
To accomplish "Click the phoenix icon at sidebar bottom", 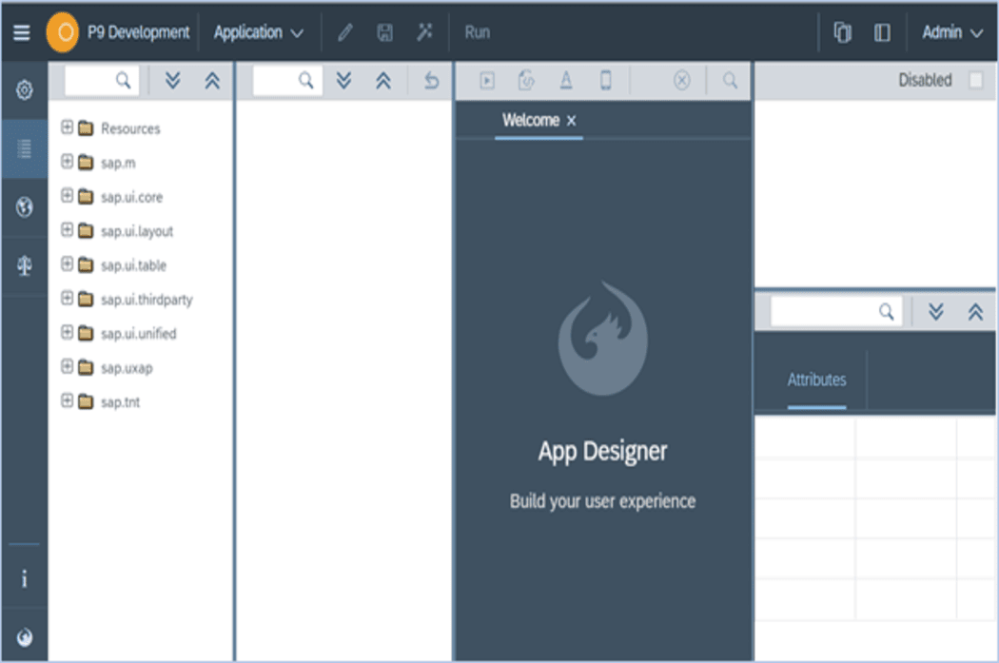I will 24,637.
